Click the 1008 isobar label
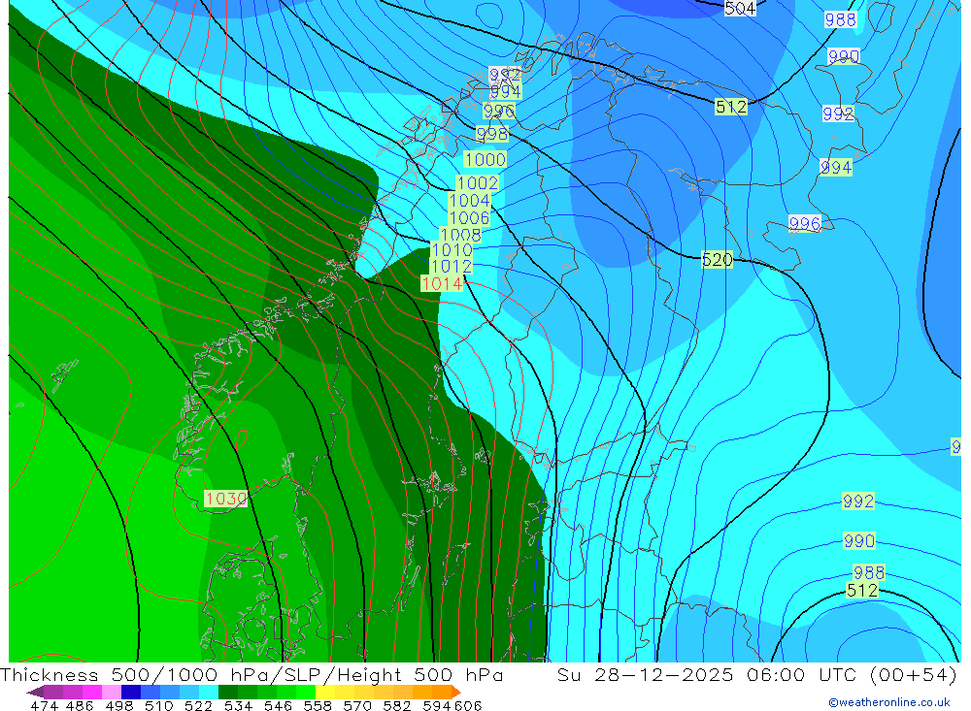The width and height of the screenshot is (971, 711). pyautogui.click(x=460, y=235)
